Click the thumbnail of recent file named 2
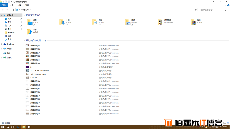The height and width of the screenshot is (129, 230). point(27,67)
